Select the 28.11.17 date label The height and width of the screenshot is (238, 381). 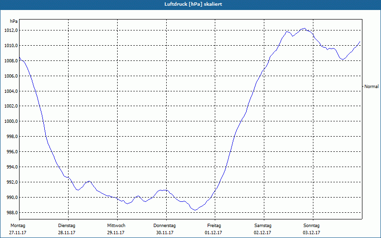pyautogui.click(x=67, y=233)
